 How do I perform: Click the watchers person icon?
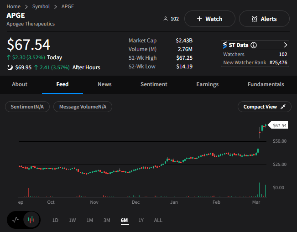click(166, 19)
